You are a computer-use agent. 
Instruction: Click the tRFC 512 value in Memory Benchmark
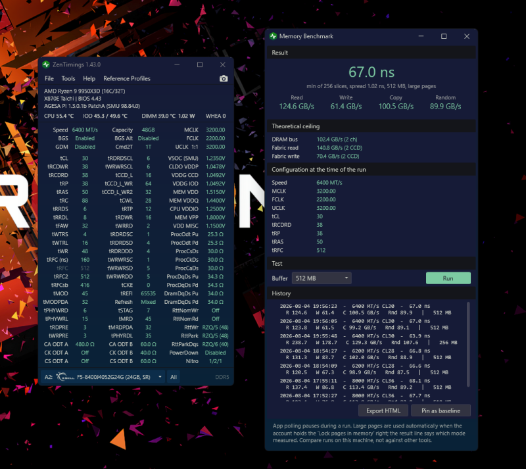321,250
